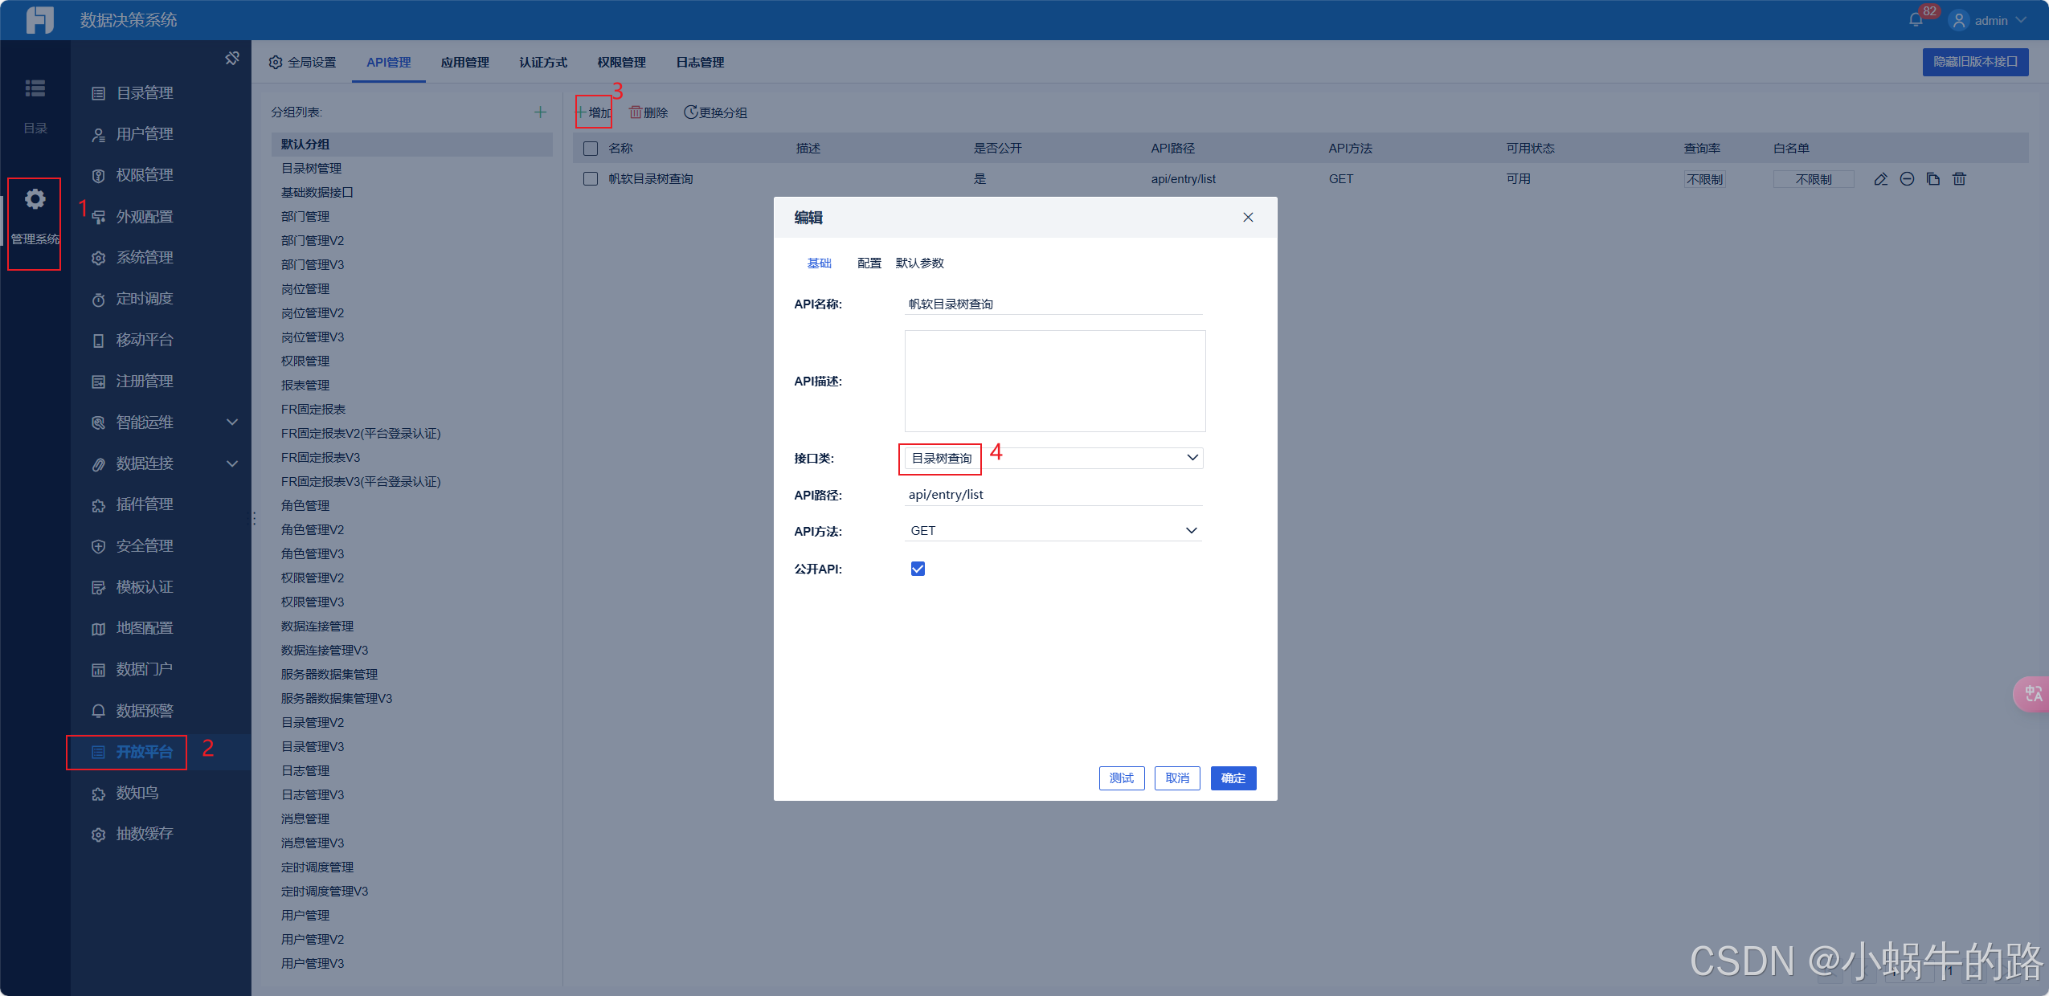Toggle the 公开API checkbox

918,569
